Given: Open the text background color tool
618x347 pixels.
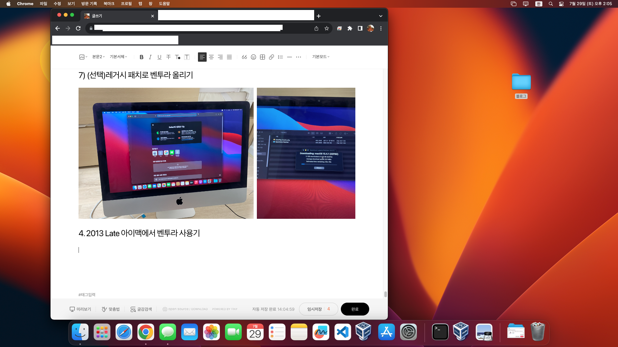Looking at the screenshot, I should click(187, 57).
